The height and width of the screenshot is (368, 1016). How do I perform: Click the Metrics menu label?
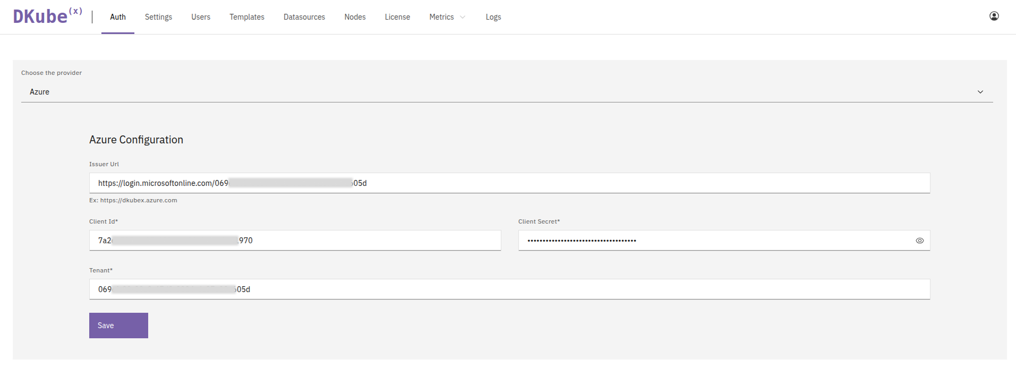pos(441,17)
